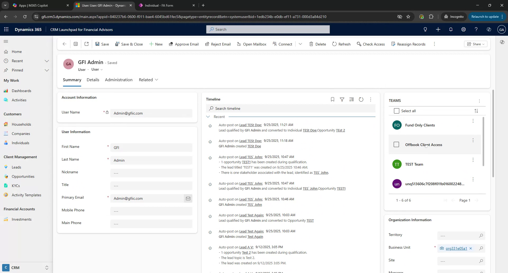
Task: Create a new record with the plus icon
Action: [x=438, y=29]
